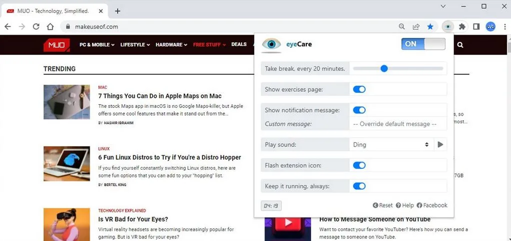Close the MUO browser tab
511x241 pixels.
(x=101, y=11)
